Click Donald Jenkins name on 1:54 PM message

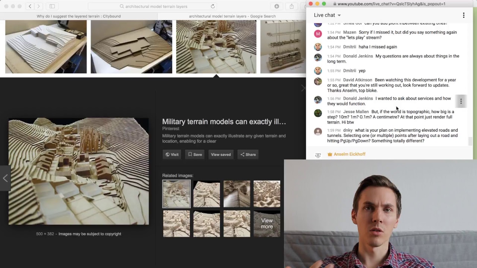click(358, 56)
